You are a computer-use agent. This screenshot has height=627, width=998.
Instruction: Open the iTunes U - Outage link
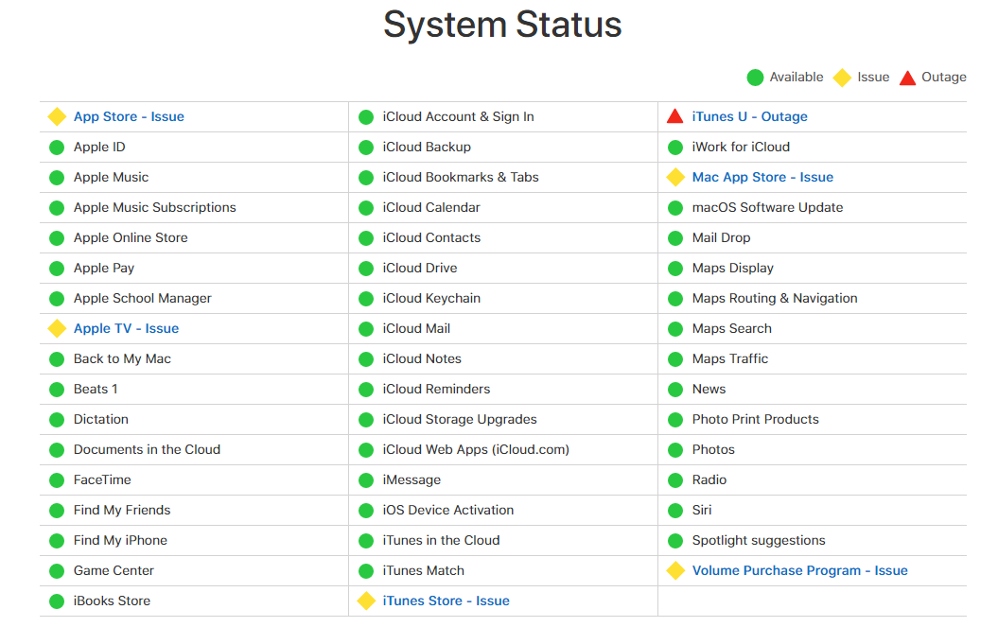[749, 116]
